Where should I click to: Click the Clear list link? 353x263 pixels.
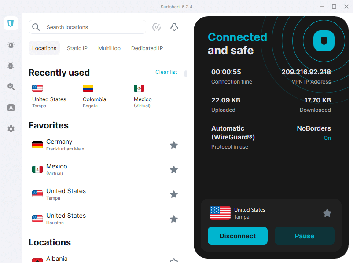coord(166,72)
